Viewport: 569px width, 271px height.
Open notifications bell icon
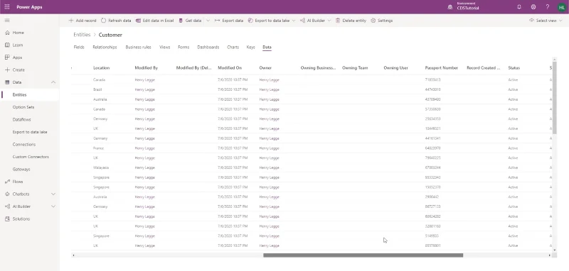point(519,7)
